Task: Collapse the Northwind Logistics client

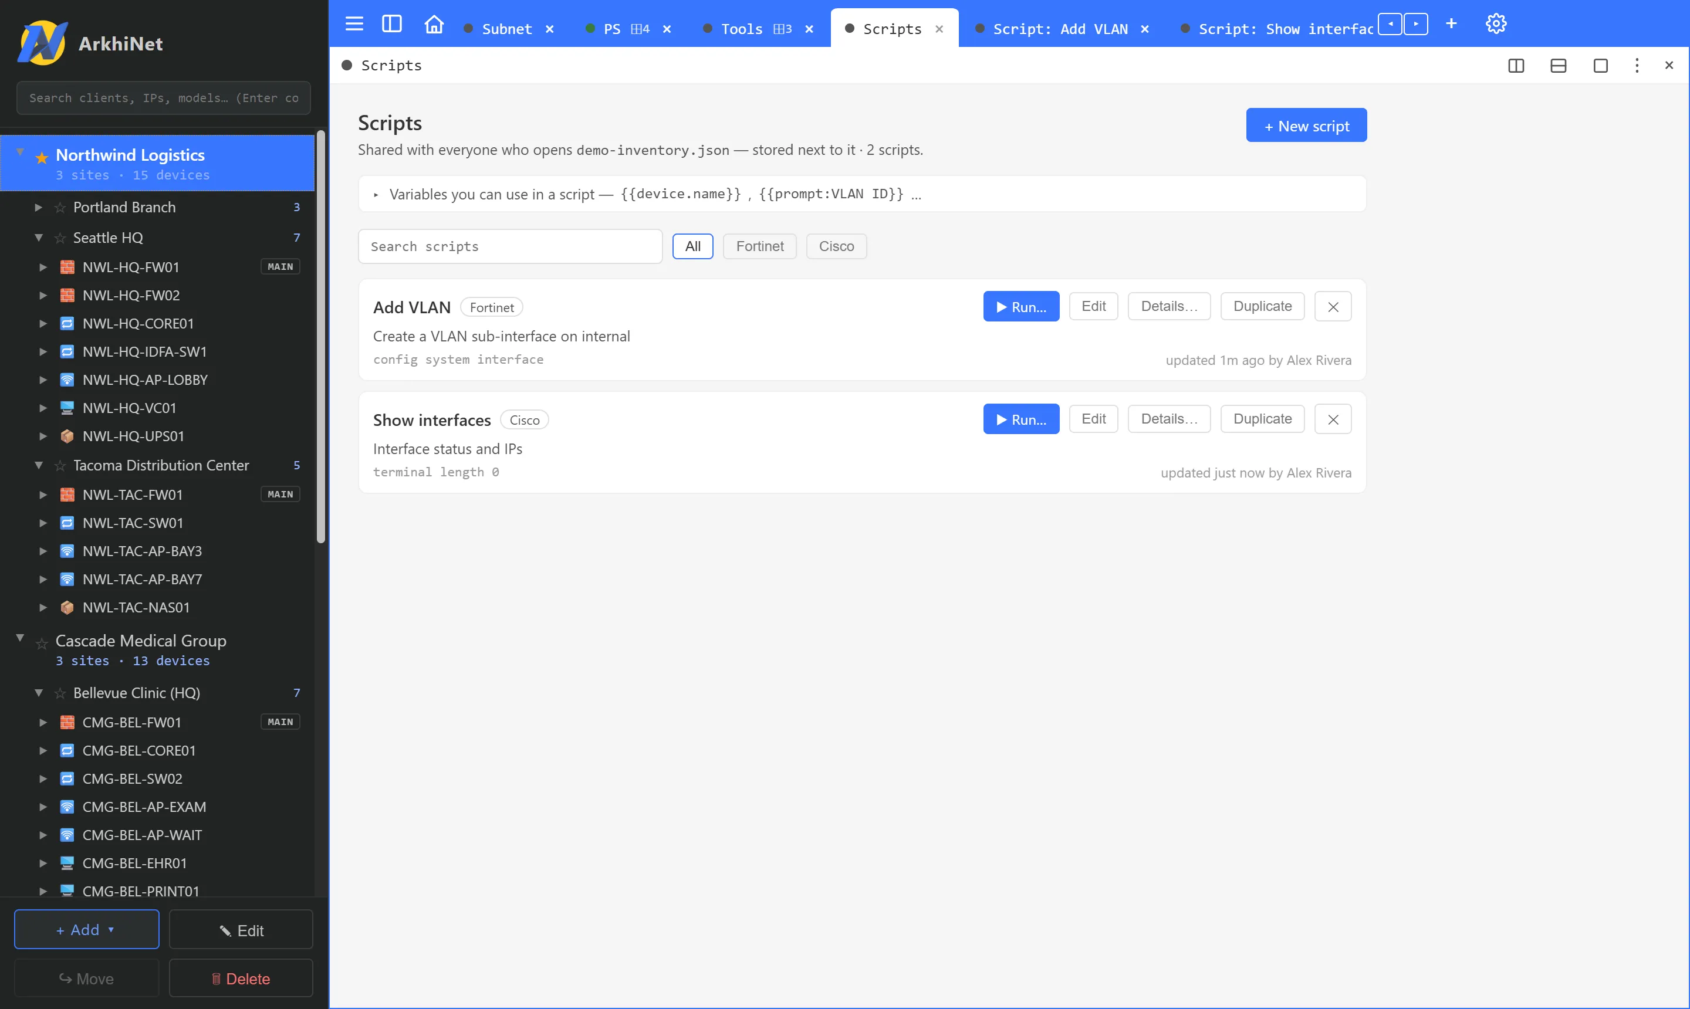Action: coord(21,153)
